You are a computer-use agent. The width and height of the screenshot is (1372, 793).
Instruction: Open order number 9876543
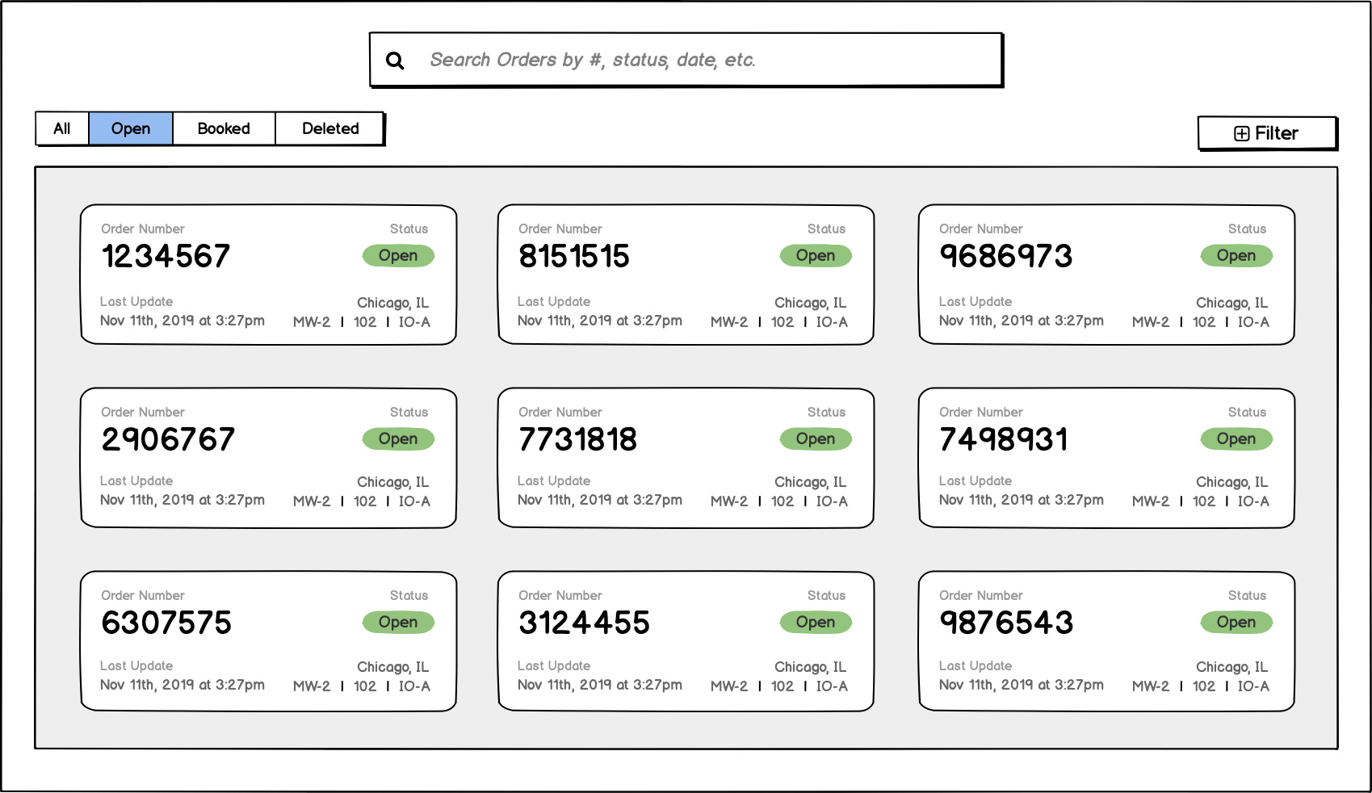point(1006,623)
